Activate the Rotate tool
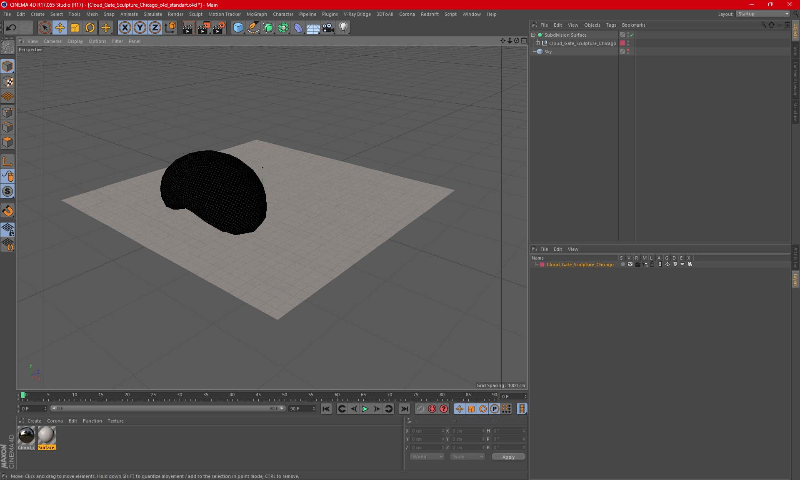Viewport: 800px width, 480px height. pos(90,28)
